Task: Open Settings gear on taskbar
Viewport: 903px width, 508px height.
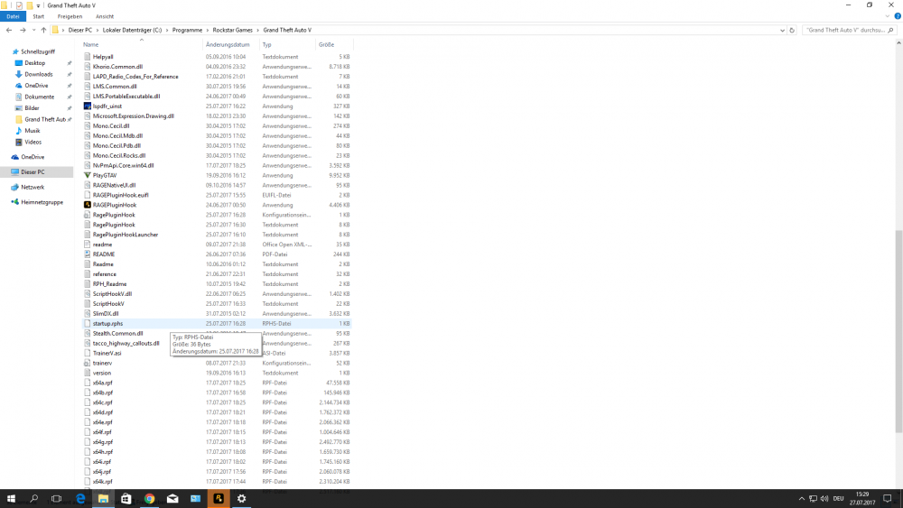Action: tap(241, 499)
